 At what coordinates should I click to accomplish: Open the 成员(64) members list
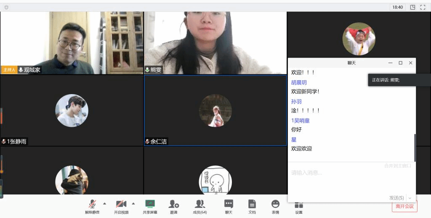click(x=200, y=206)
